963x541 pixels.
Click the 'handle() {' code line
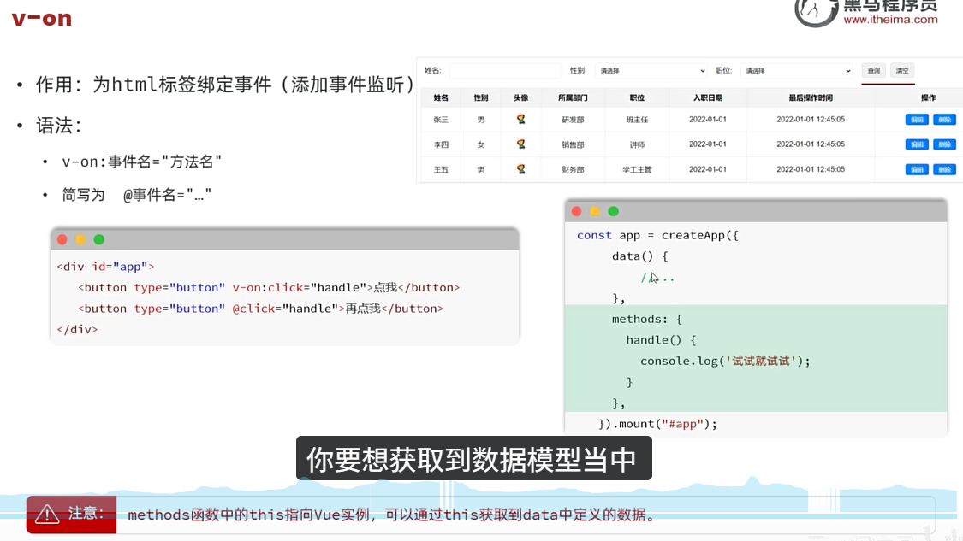click(662, 340)
